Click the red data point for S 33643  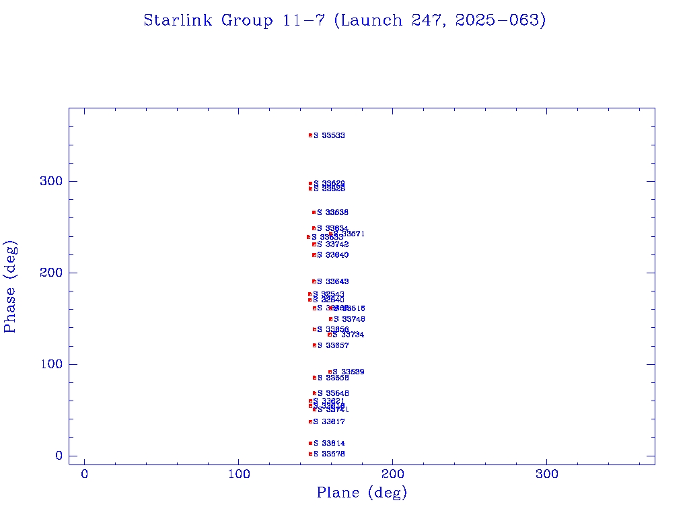click(314, 281)
